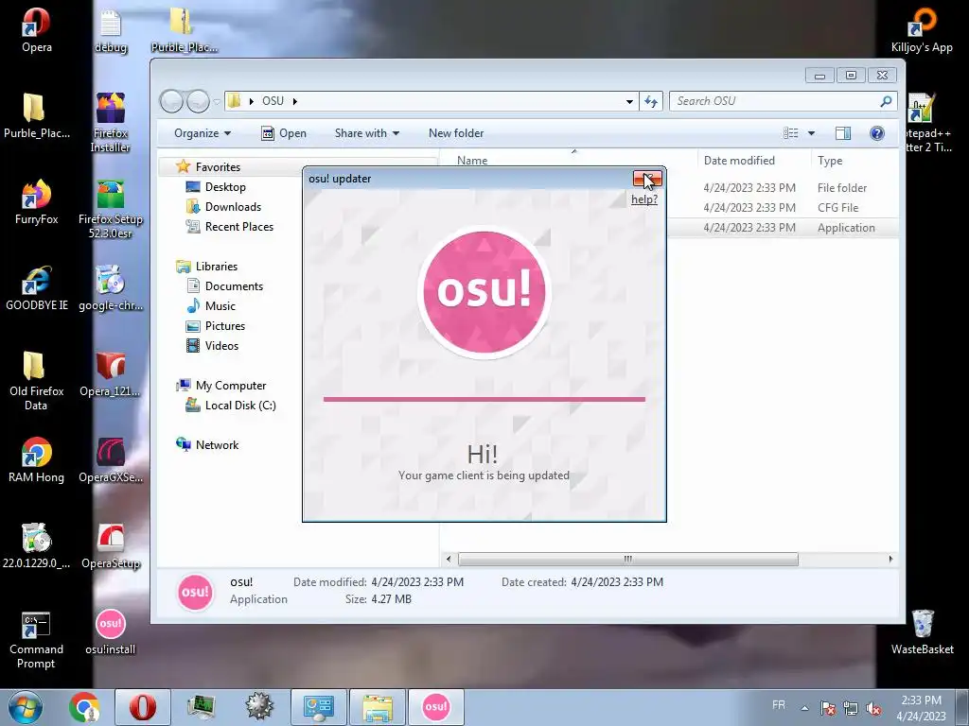
Task: Click the Forward navigation button
Action: pyautogui.click(x=199, y=101)
